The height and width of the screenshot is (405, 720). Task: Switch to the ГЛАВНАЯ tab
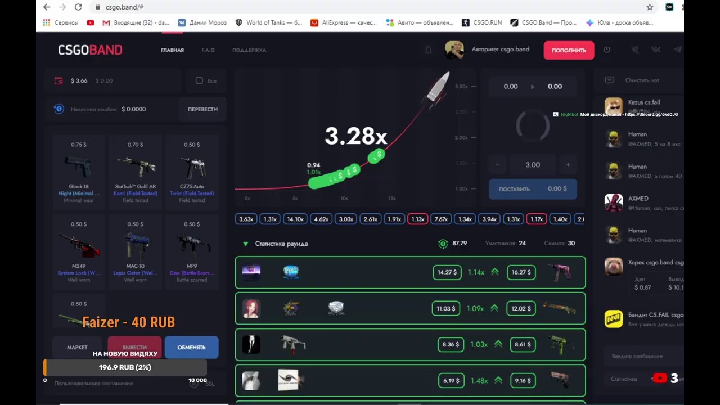click(x=172, y=50)
